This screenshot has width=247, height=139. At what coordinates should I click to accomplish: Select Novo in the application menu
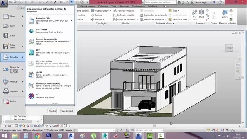coord(13,16)
